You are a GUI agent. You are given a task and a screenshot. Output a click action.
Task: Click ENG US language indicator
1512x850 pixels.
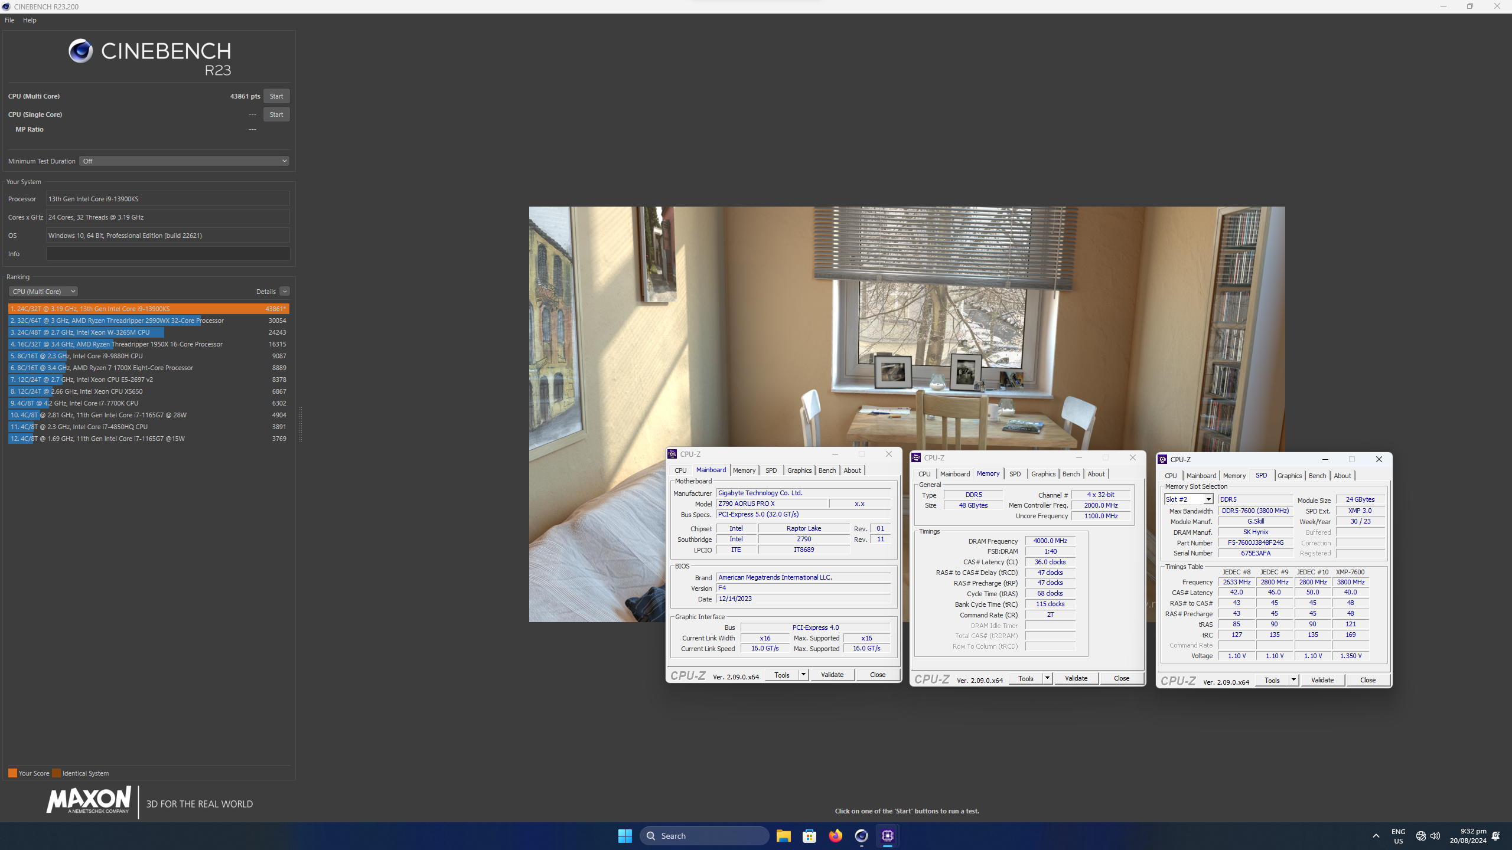(x=1398, y=836)
